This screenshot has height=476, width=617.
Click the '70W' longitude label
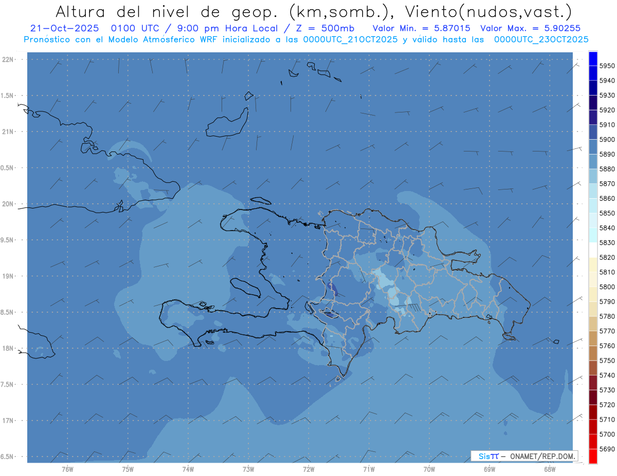point(429,469)
